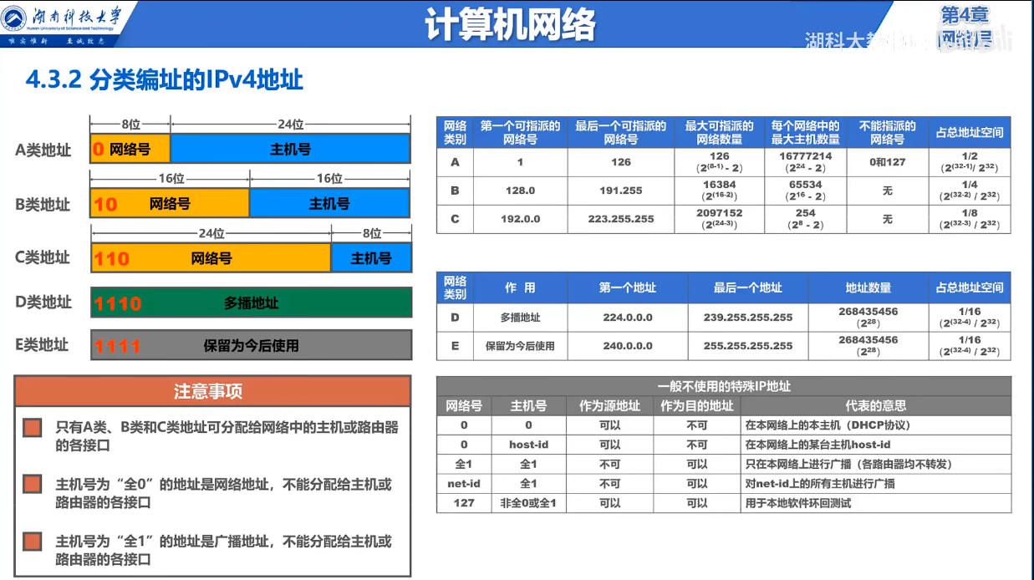The width and height of the screenshot is (1034, 580).
Task: Click the cell 非全0或全1
Action: (528, 503)
